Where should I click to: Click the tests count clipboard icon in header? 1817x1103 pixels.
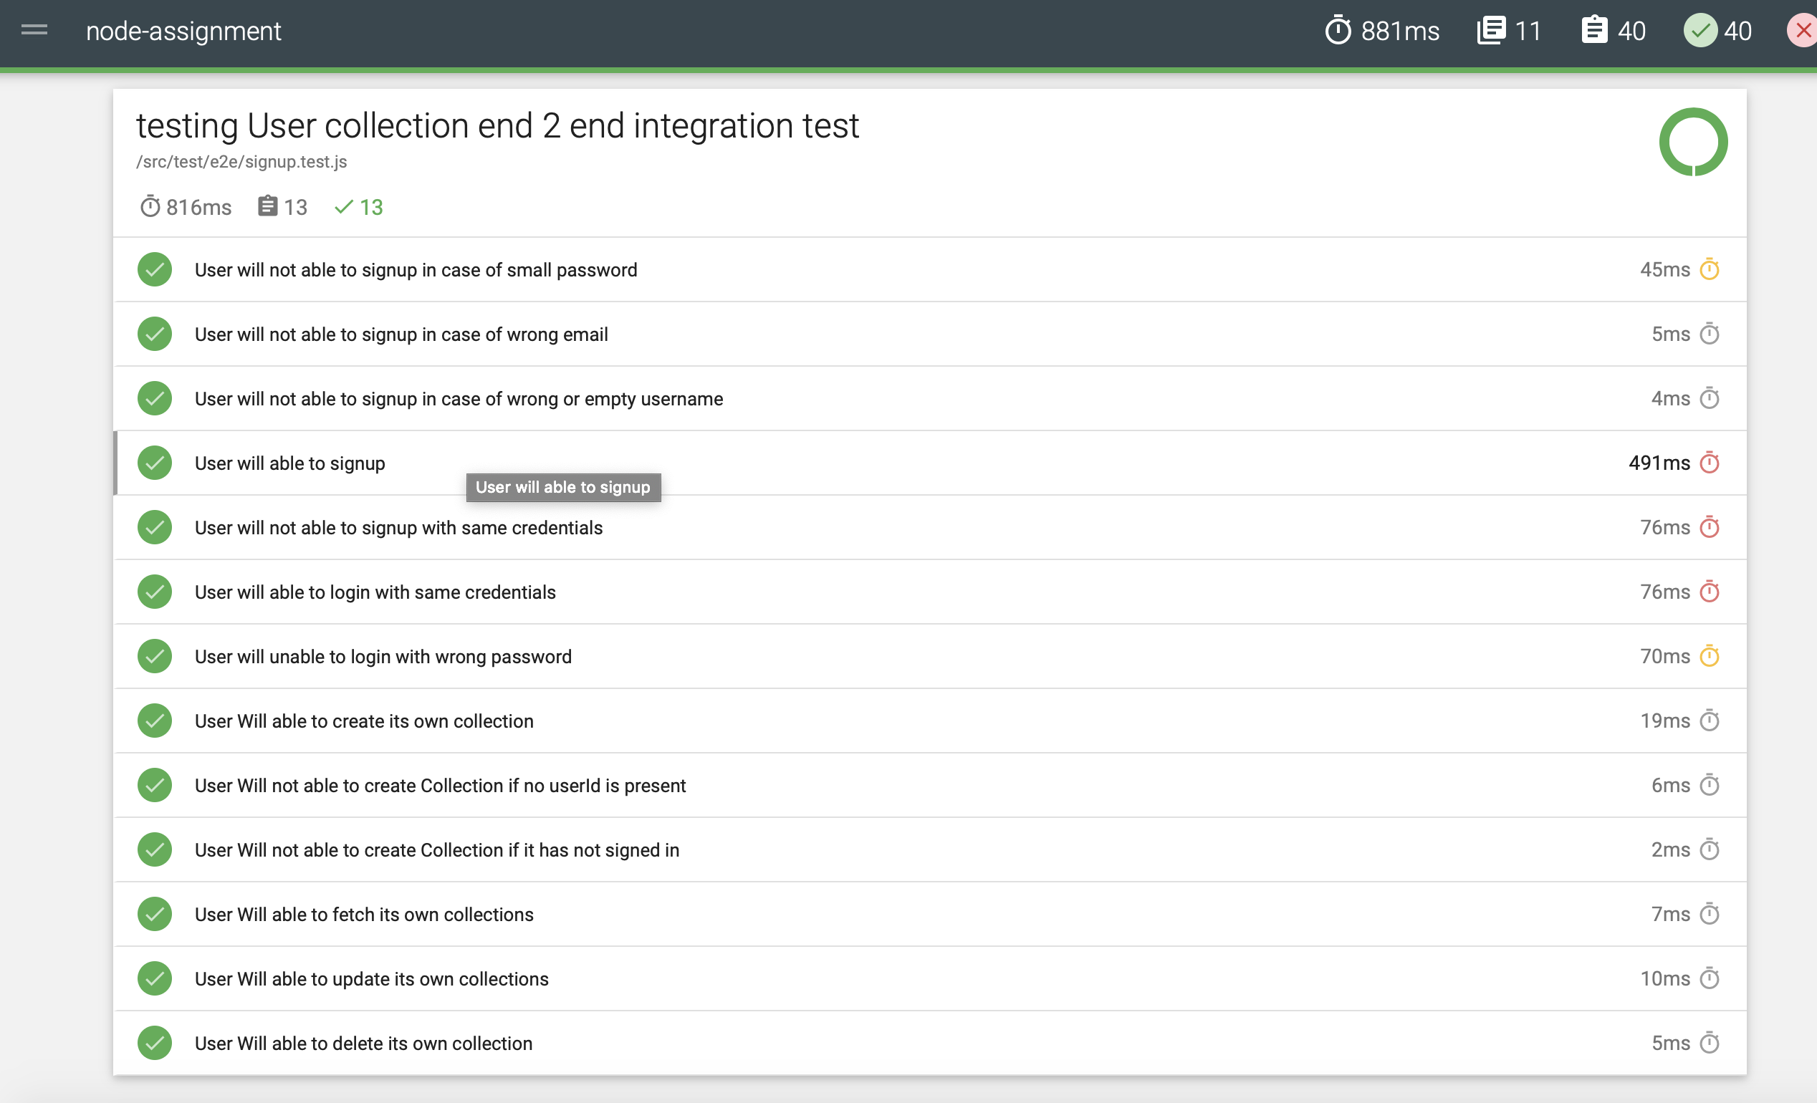(x=1594, y=31)
